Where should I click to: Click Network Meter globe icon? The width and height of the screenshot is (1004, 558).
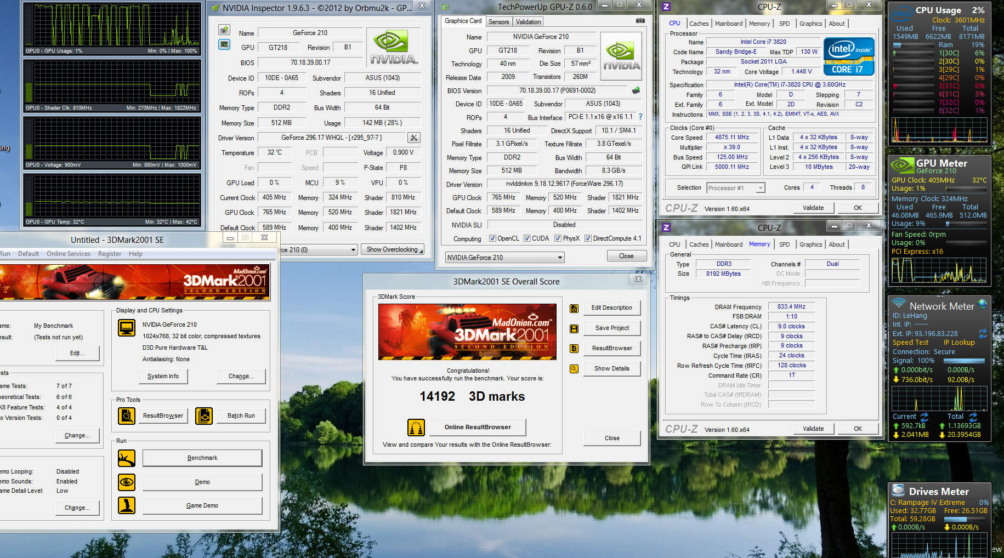click(982, 303)
